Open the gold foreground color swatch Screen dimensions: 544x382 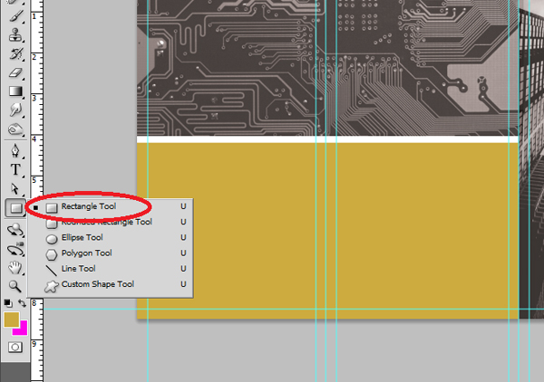[x=11, y=320]
